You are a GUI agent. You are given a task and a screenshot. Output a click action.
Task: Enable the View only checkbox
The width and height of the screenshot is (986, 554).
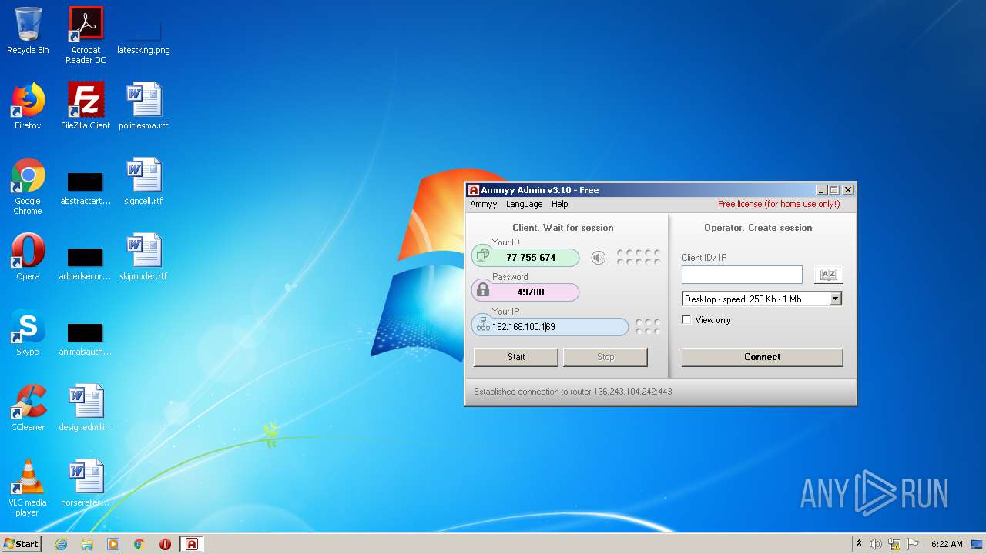(x=687, y=320)
